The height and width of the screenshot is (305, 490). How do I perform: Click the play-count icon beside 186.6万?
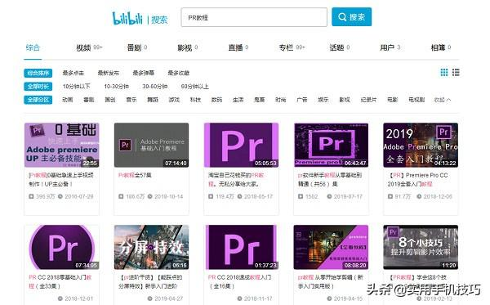click(121, 196)
